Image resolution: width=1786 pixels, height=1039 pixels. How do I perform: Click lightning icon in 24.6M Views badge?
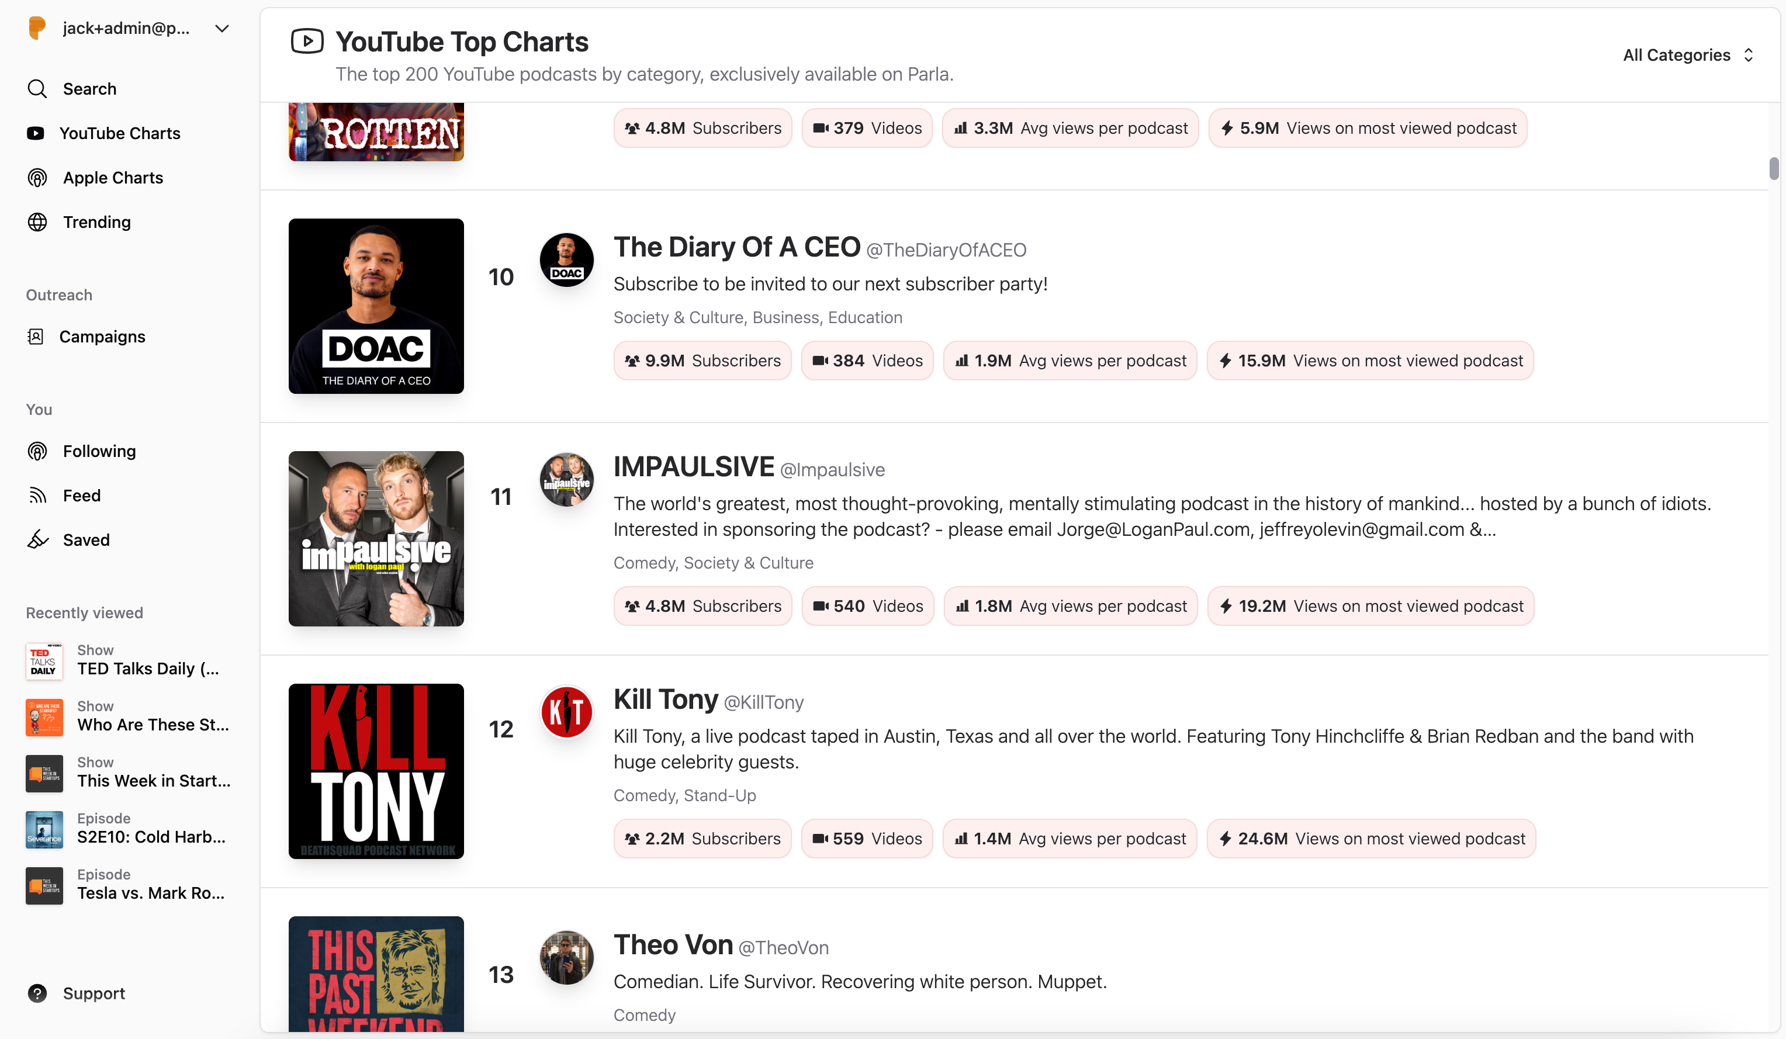click(1226, 839)
